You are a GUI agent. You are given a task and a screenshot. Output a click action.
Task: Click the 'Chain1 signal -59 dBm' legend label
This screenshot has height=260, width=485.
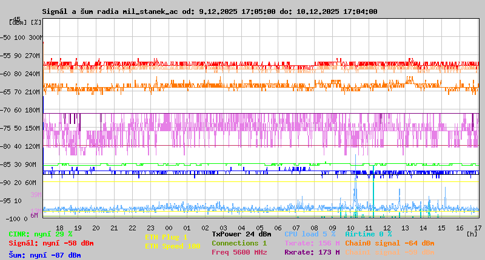pyautogui.click(x=389, y=252)
